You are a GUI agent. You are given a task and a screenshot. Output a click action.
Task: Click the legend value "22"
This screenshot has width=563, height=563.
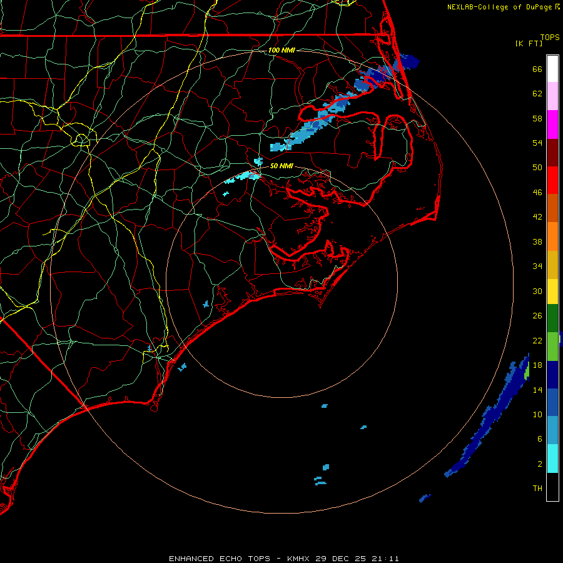(x=537, y=340)
